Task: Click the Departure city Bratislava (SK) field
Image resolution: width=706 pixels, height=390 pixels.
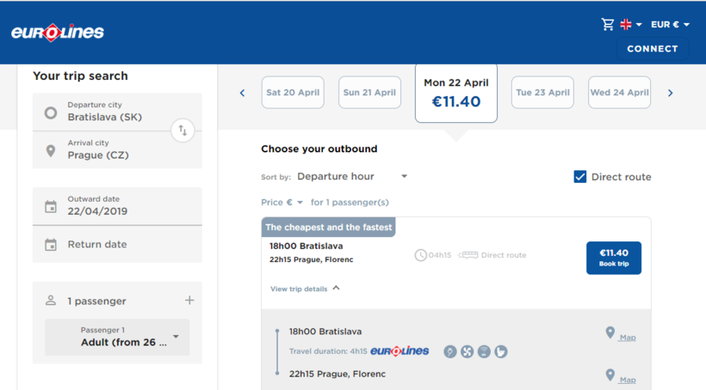Action: [117, 112]
